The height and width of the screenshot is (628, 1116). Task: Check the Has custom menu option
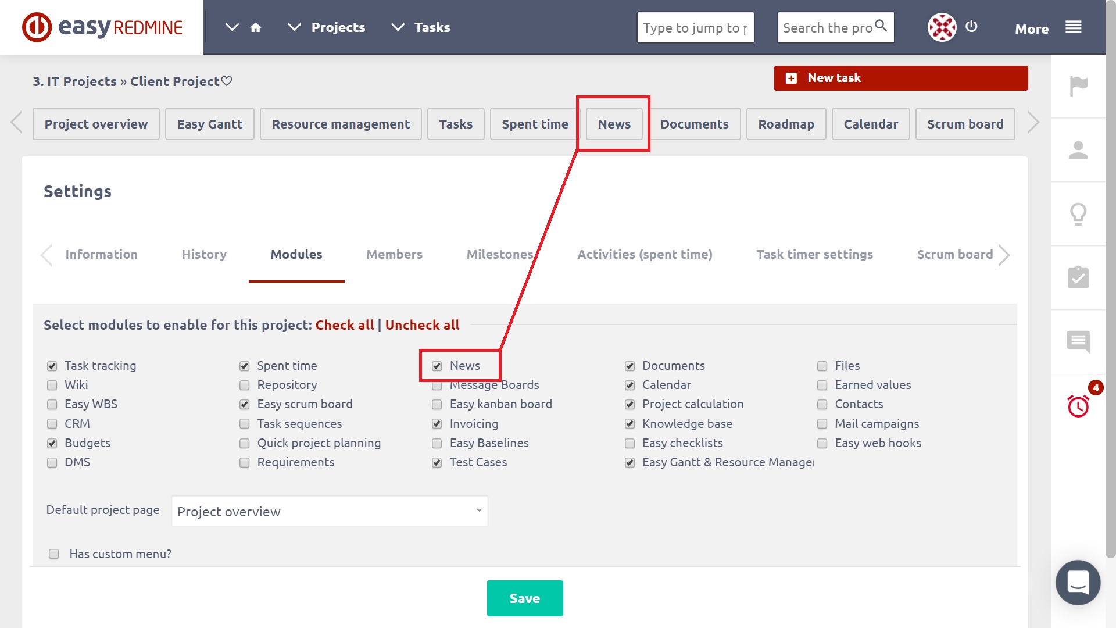point(54,554)
